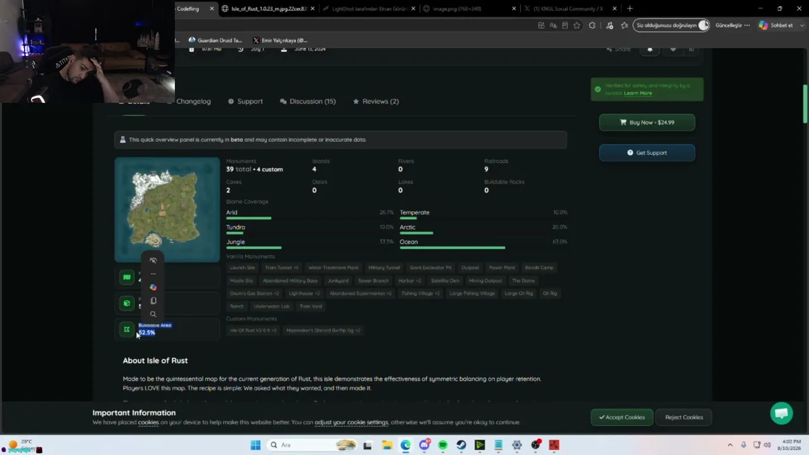
Task: Click the Buy Now - $24.99 button
Action: (647, 123)
